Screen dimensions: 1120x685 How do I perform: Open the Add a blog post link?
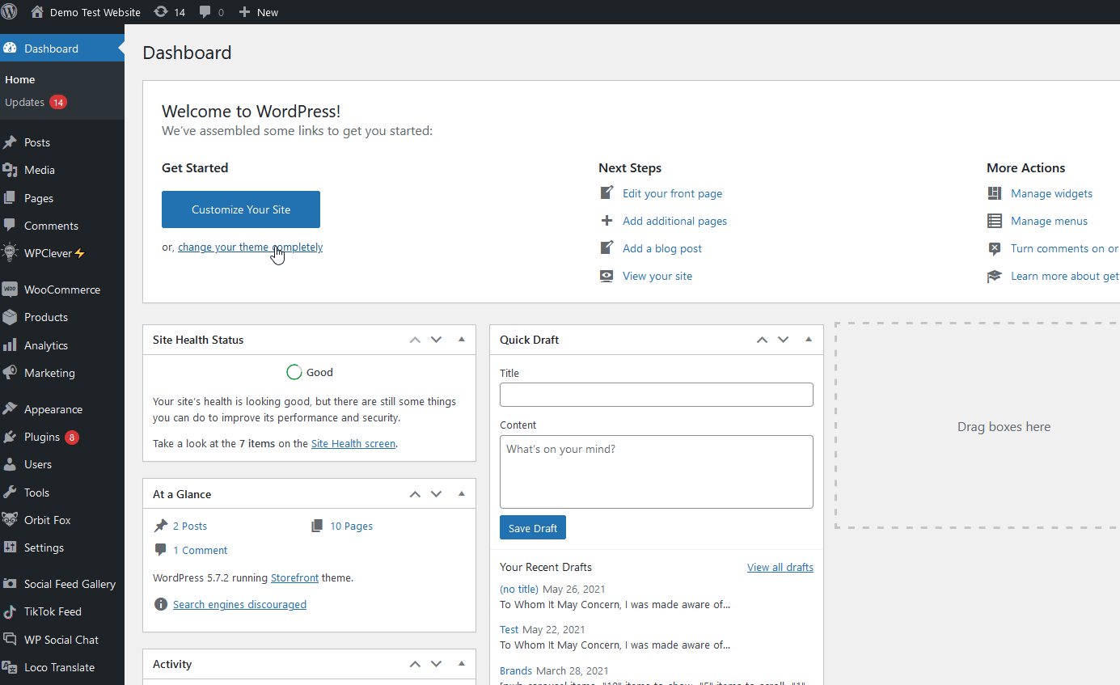662,248
